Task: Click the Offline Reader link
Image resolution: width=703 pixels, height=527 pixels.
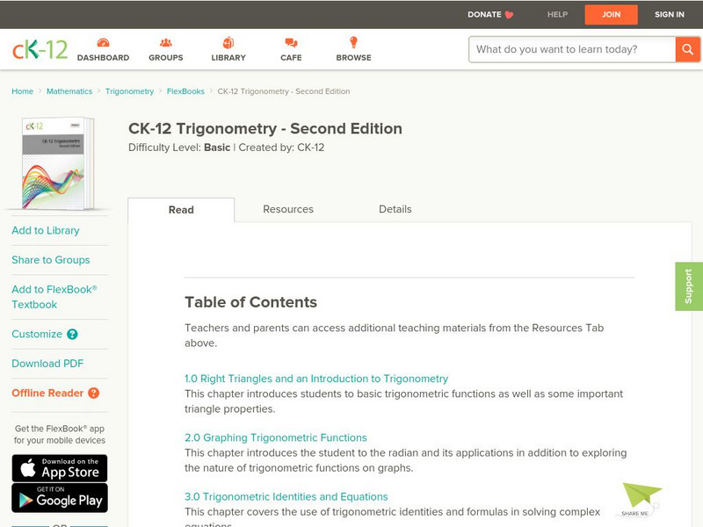Action: [x=47, y=393]
